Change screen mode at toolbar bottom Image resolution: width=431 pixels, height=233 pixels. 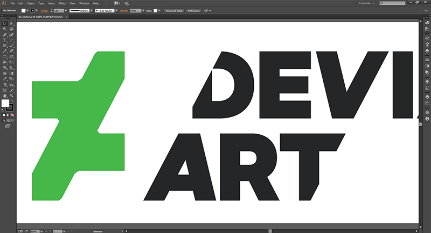coord(8,127)
